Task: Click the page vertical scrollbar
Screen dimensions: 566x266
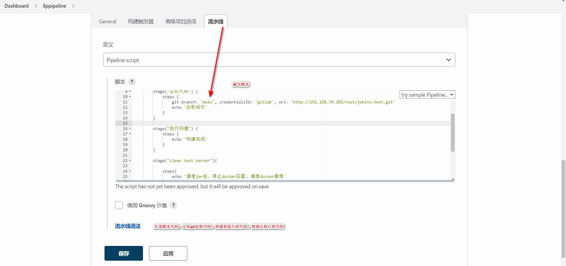Action: (563, 209)
